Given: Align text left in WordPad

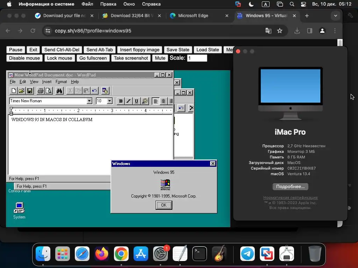Looking at the screenshot, I should 156,101.
